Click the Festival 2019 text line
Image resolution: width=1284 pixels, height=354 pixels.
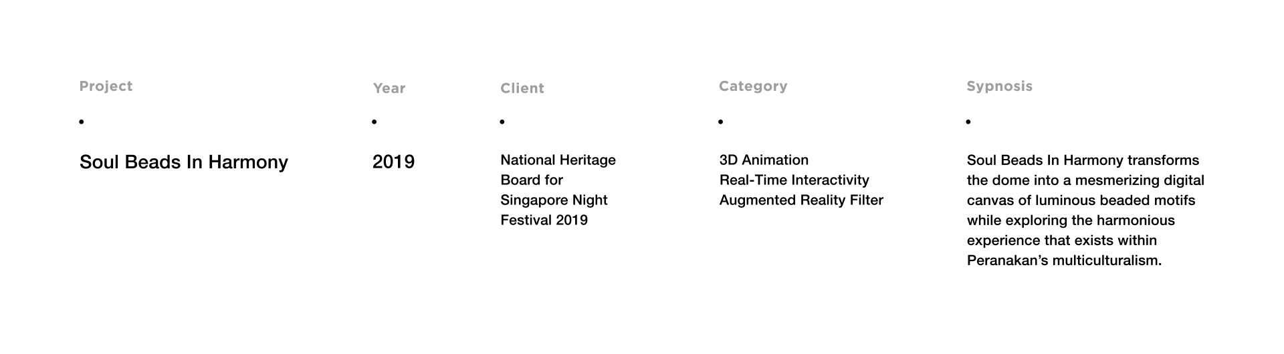click(544, 220)
